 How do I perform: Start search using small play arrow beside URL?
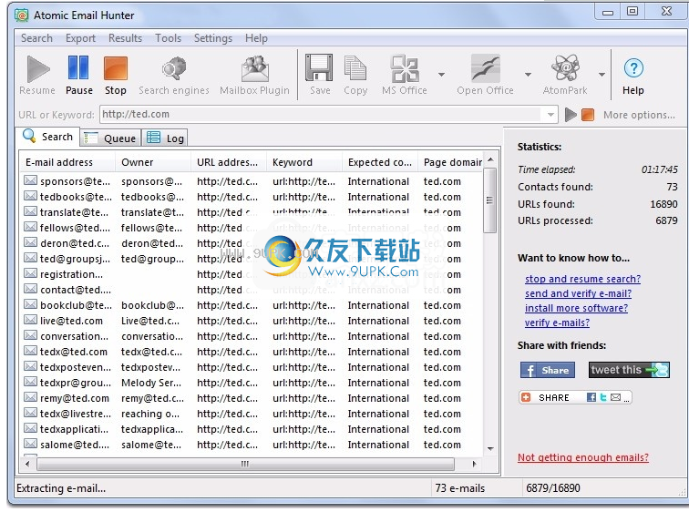tap(571, 115)
